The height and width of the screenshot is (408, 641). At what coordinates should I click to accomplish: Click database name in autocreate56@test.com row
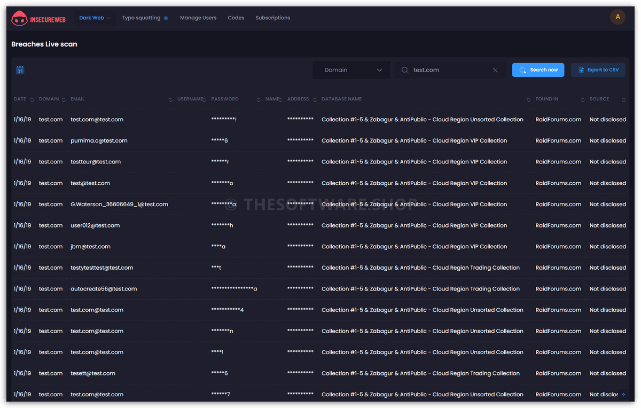point(420,289)
